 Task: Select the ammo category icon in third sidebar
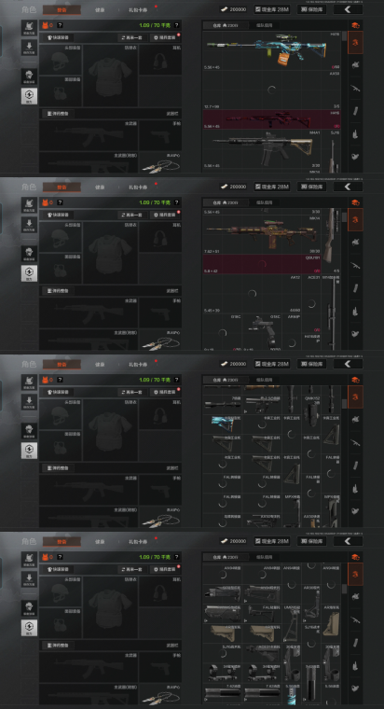pyautogui.click(x=355, y=488)
